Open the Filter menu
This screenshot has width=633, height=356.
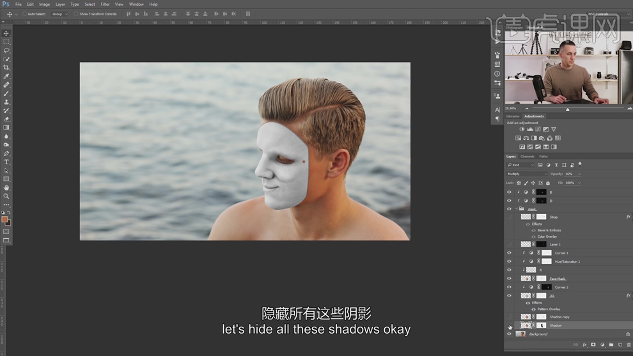pyautogui.click(x=105, y=4)
